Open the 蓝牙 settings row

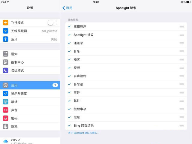(30, 39)
